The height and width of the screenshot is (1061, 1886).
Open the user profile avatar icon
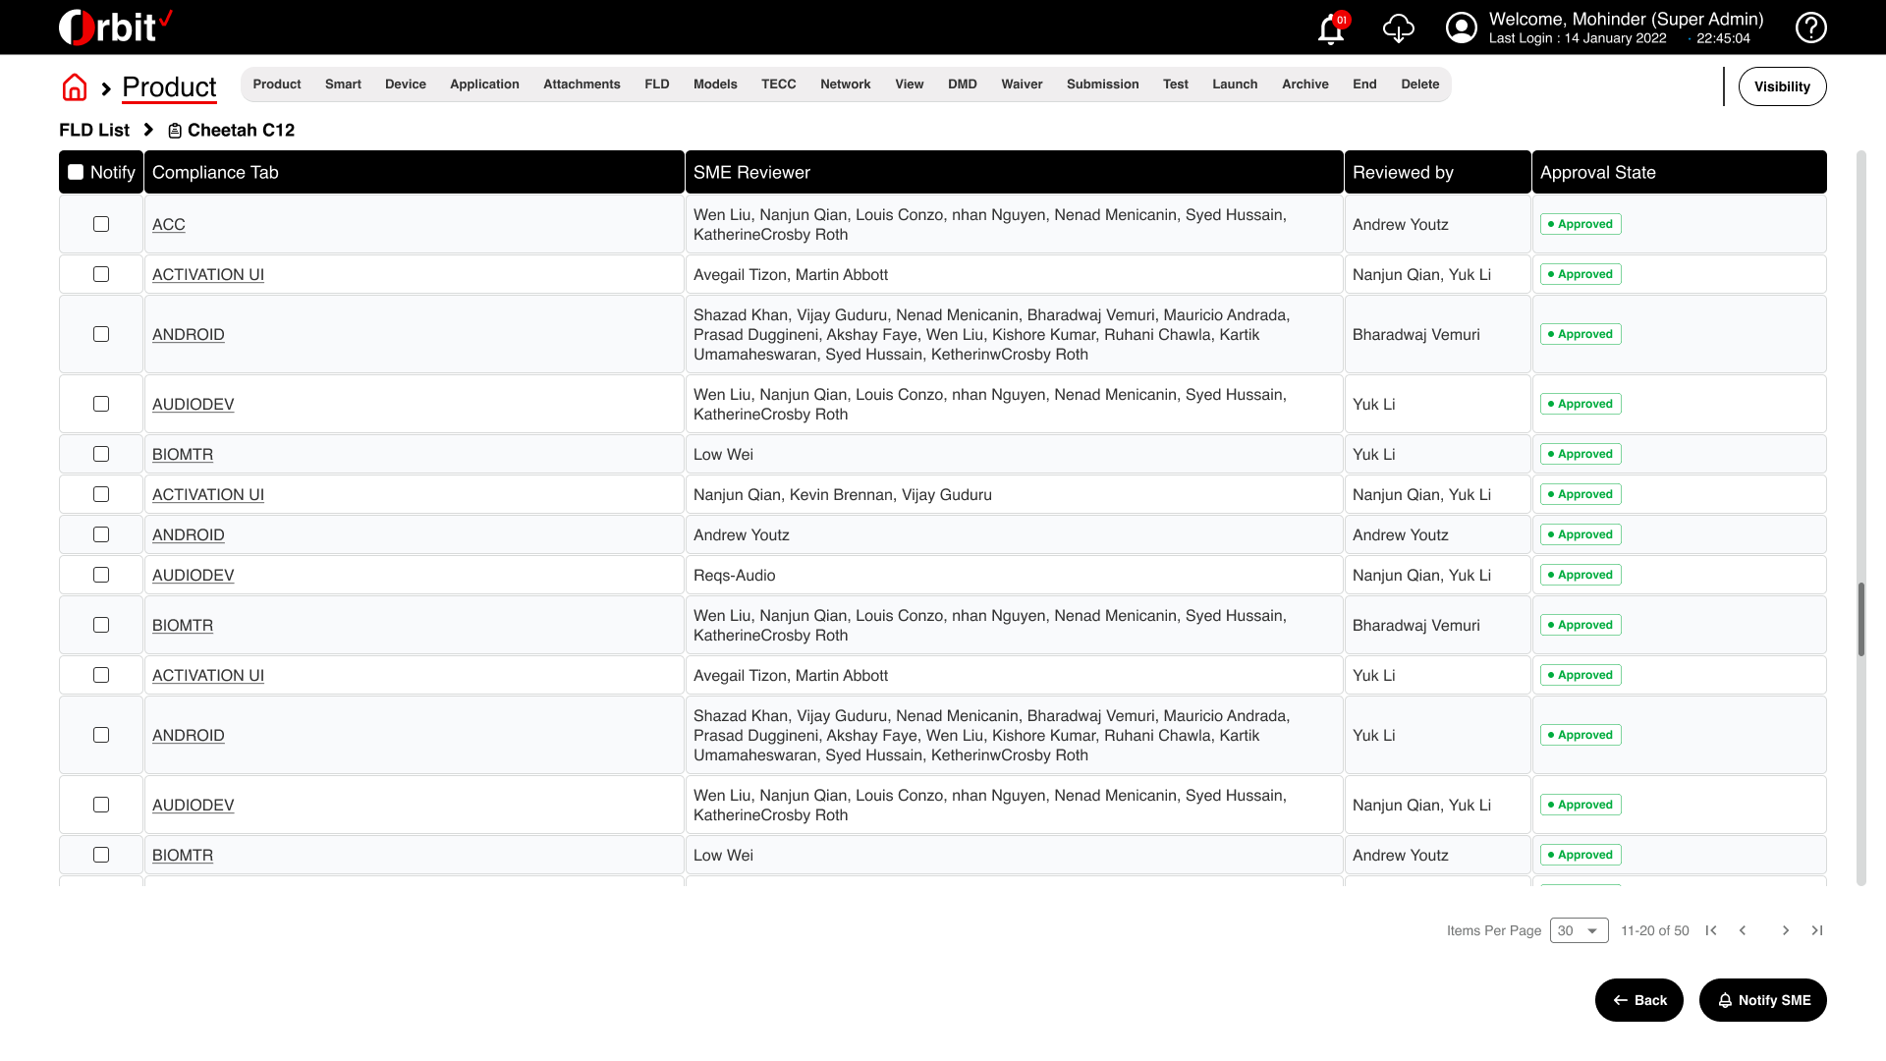pyautogui.click(x=1462, y=28)
